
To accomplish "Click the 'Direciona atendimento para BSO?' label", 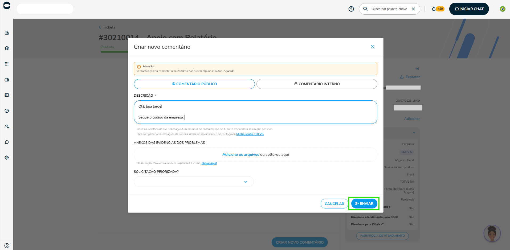I will (374, 217).
